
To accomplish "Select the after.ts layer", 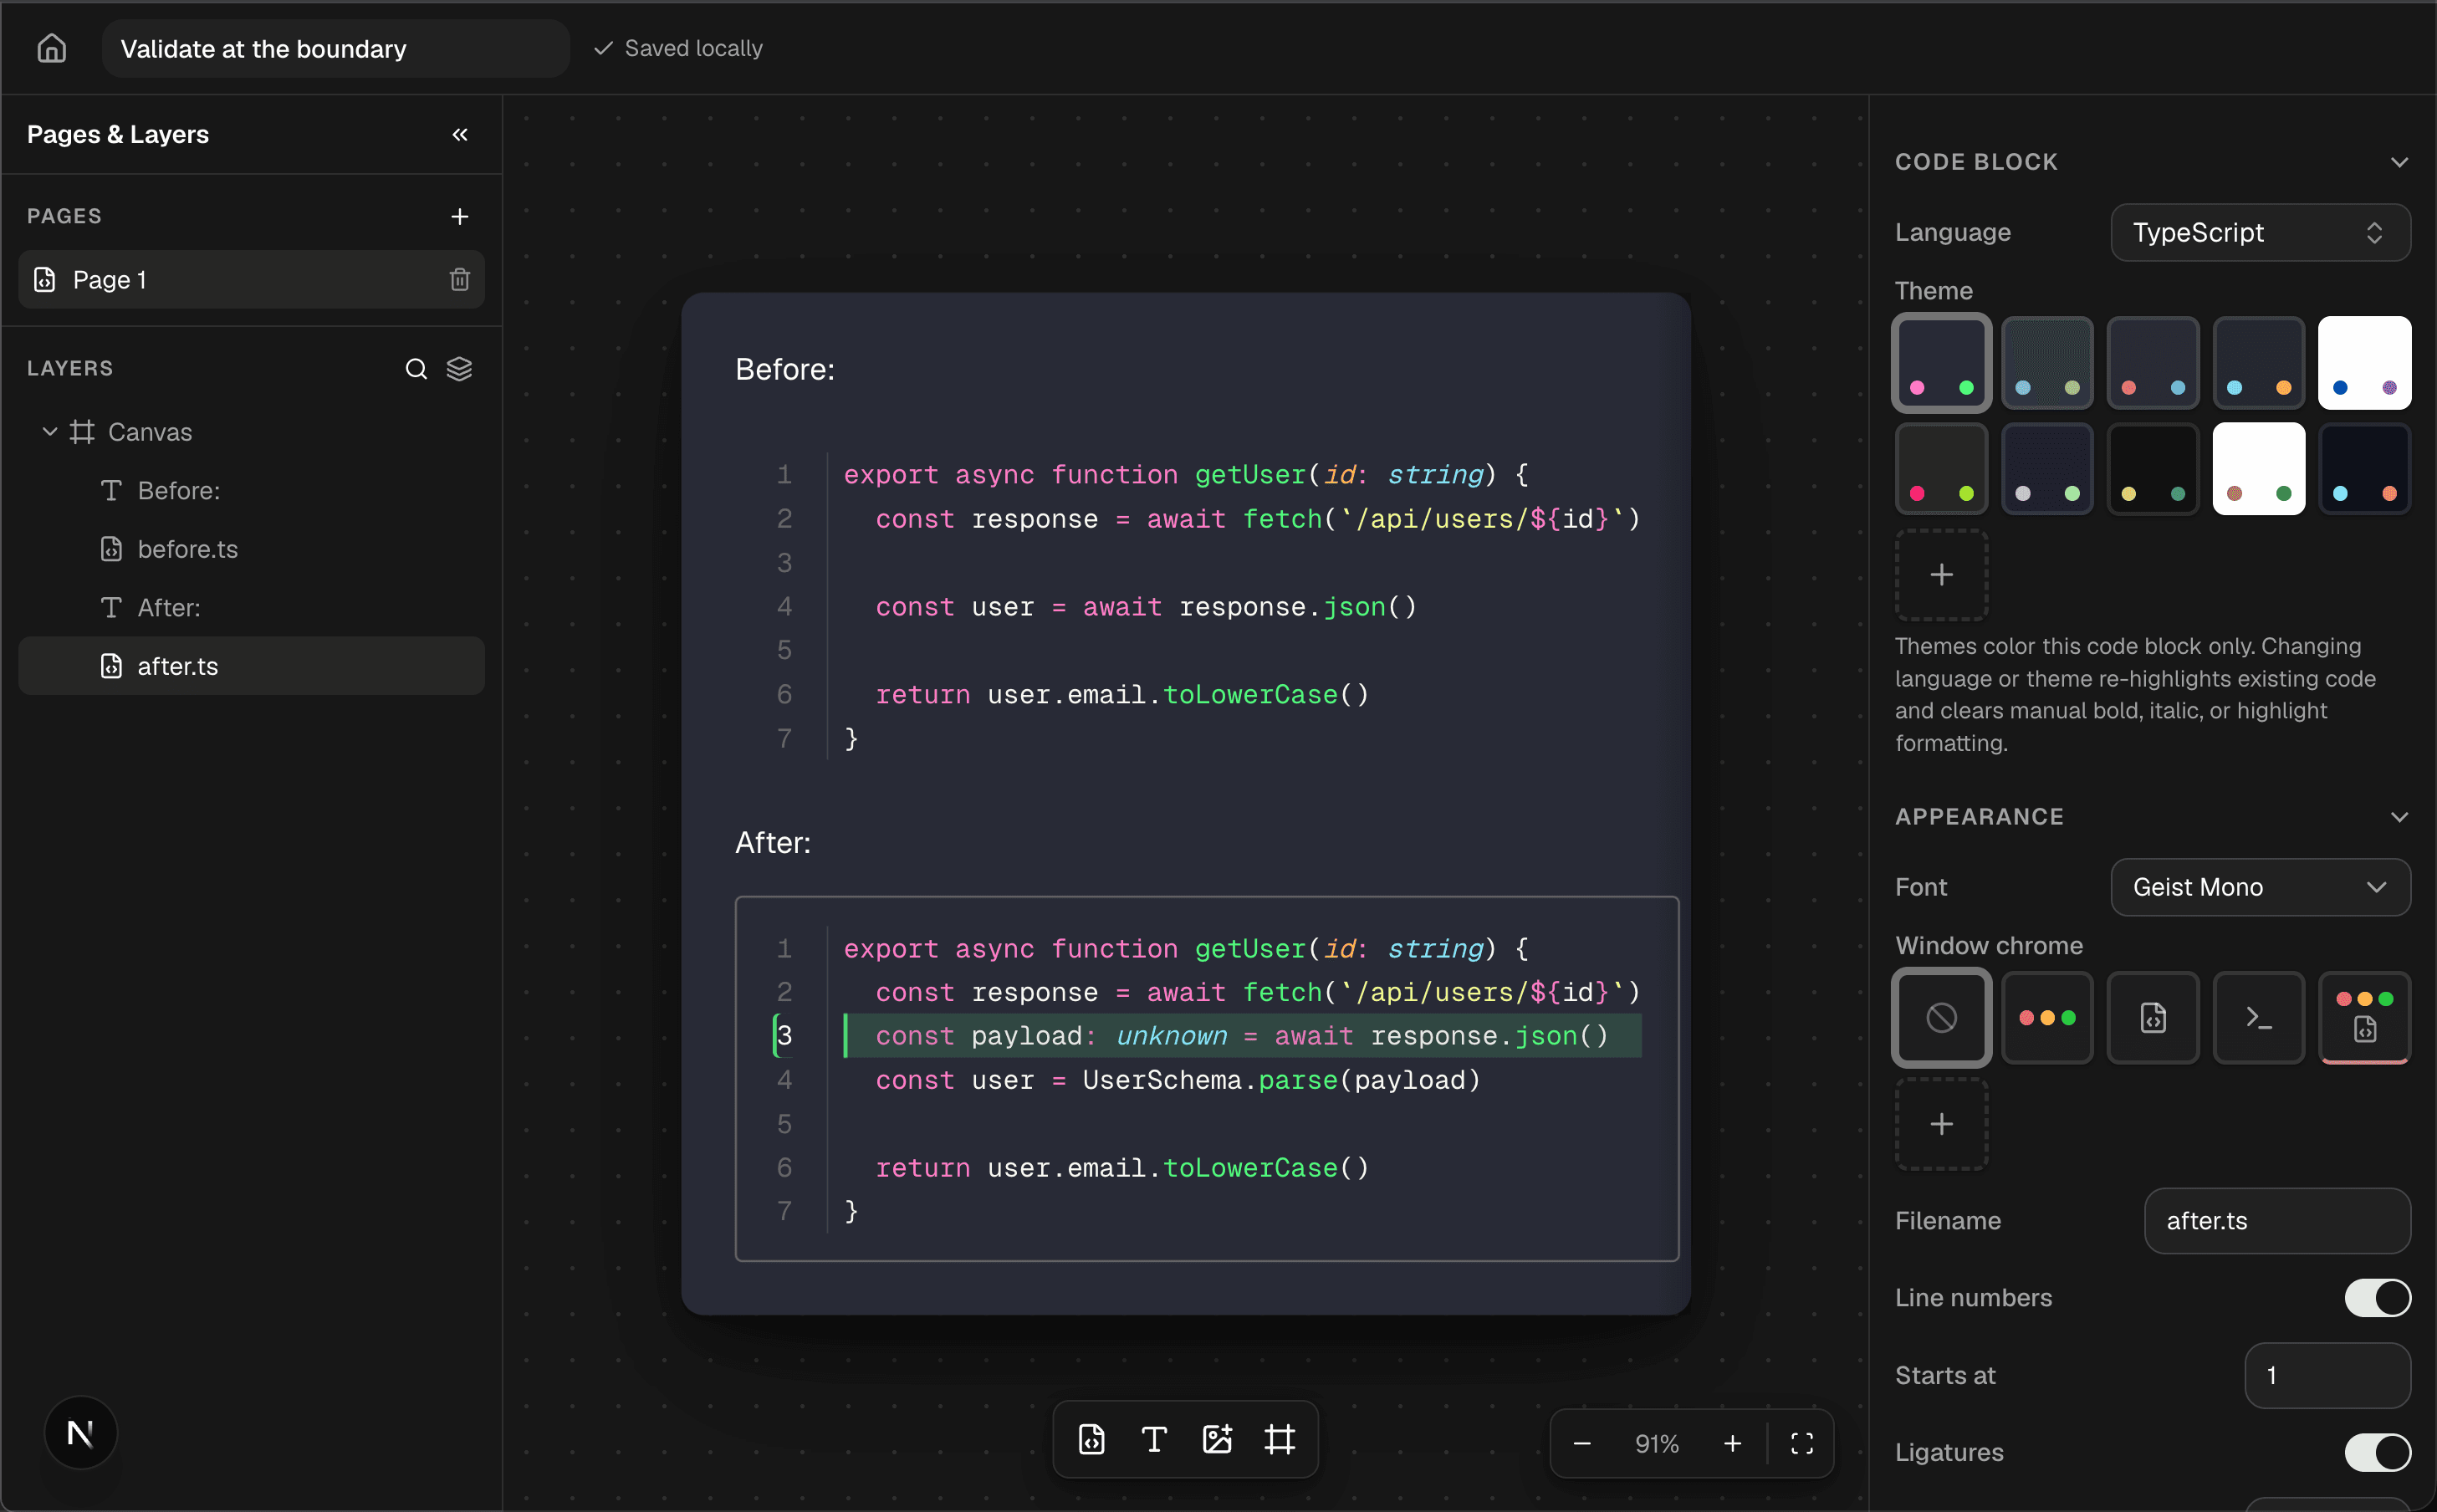I will click(x=251, y=666).
